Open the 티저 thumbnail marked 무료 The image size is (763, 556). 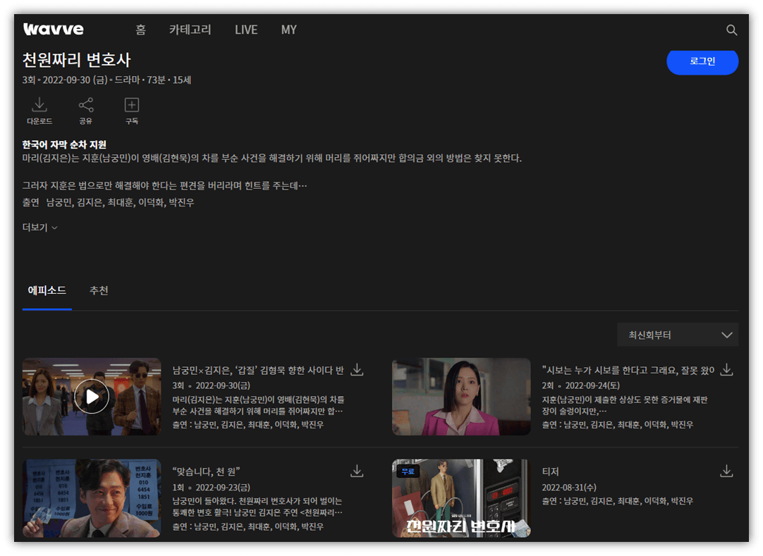[460, 498]
